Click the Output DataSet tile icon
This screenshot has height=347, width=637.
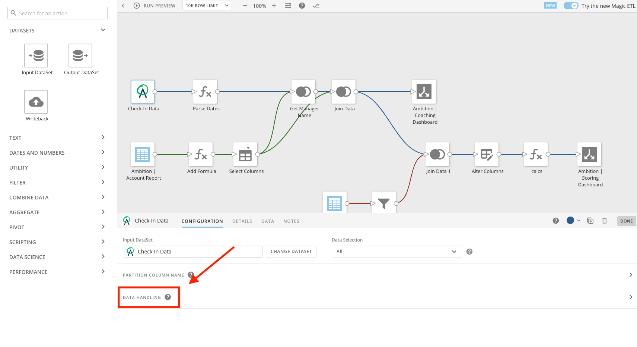click(x=80, y=56)
